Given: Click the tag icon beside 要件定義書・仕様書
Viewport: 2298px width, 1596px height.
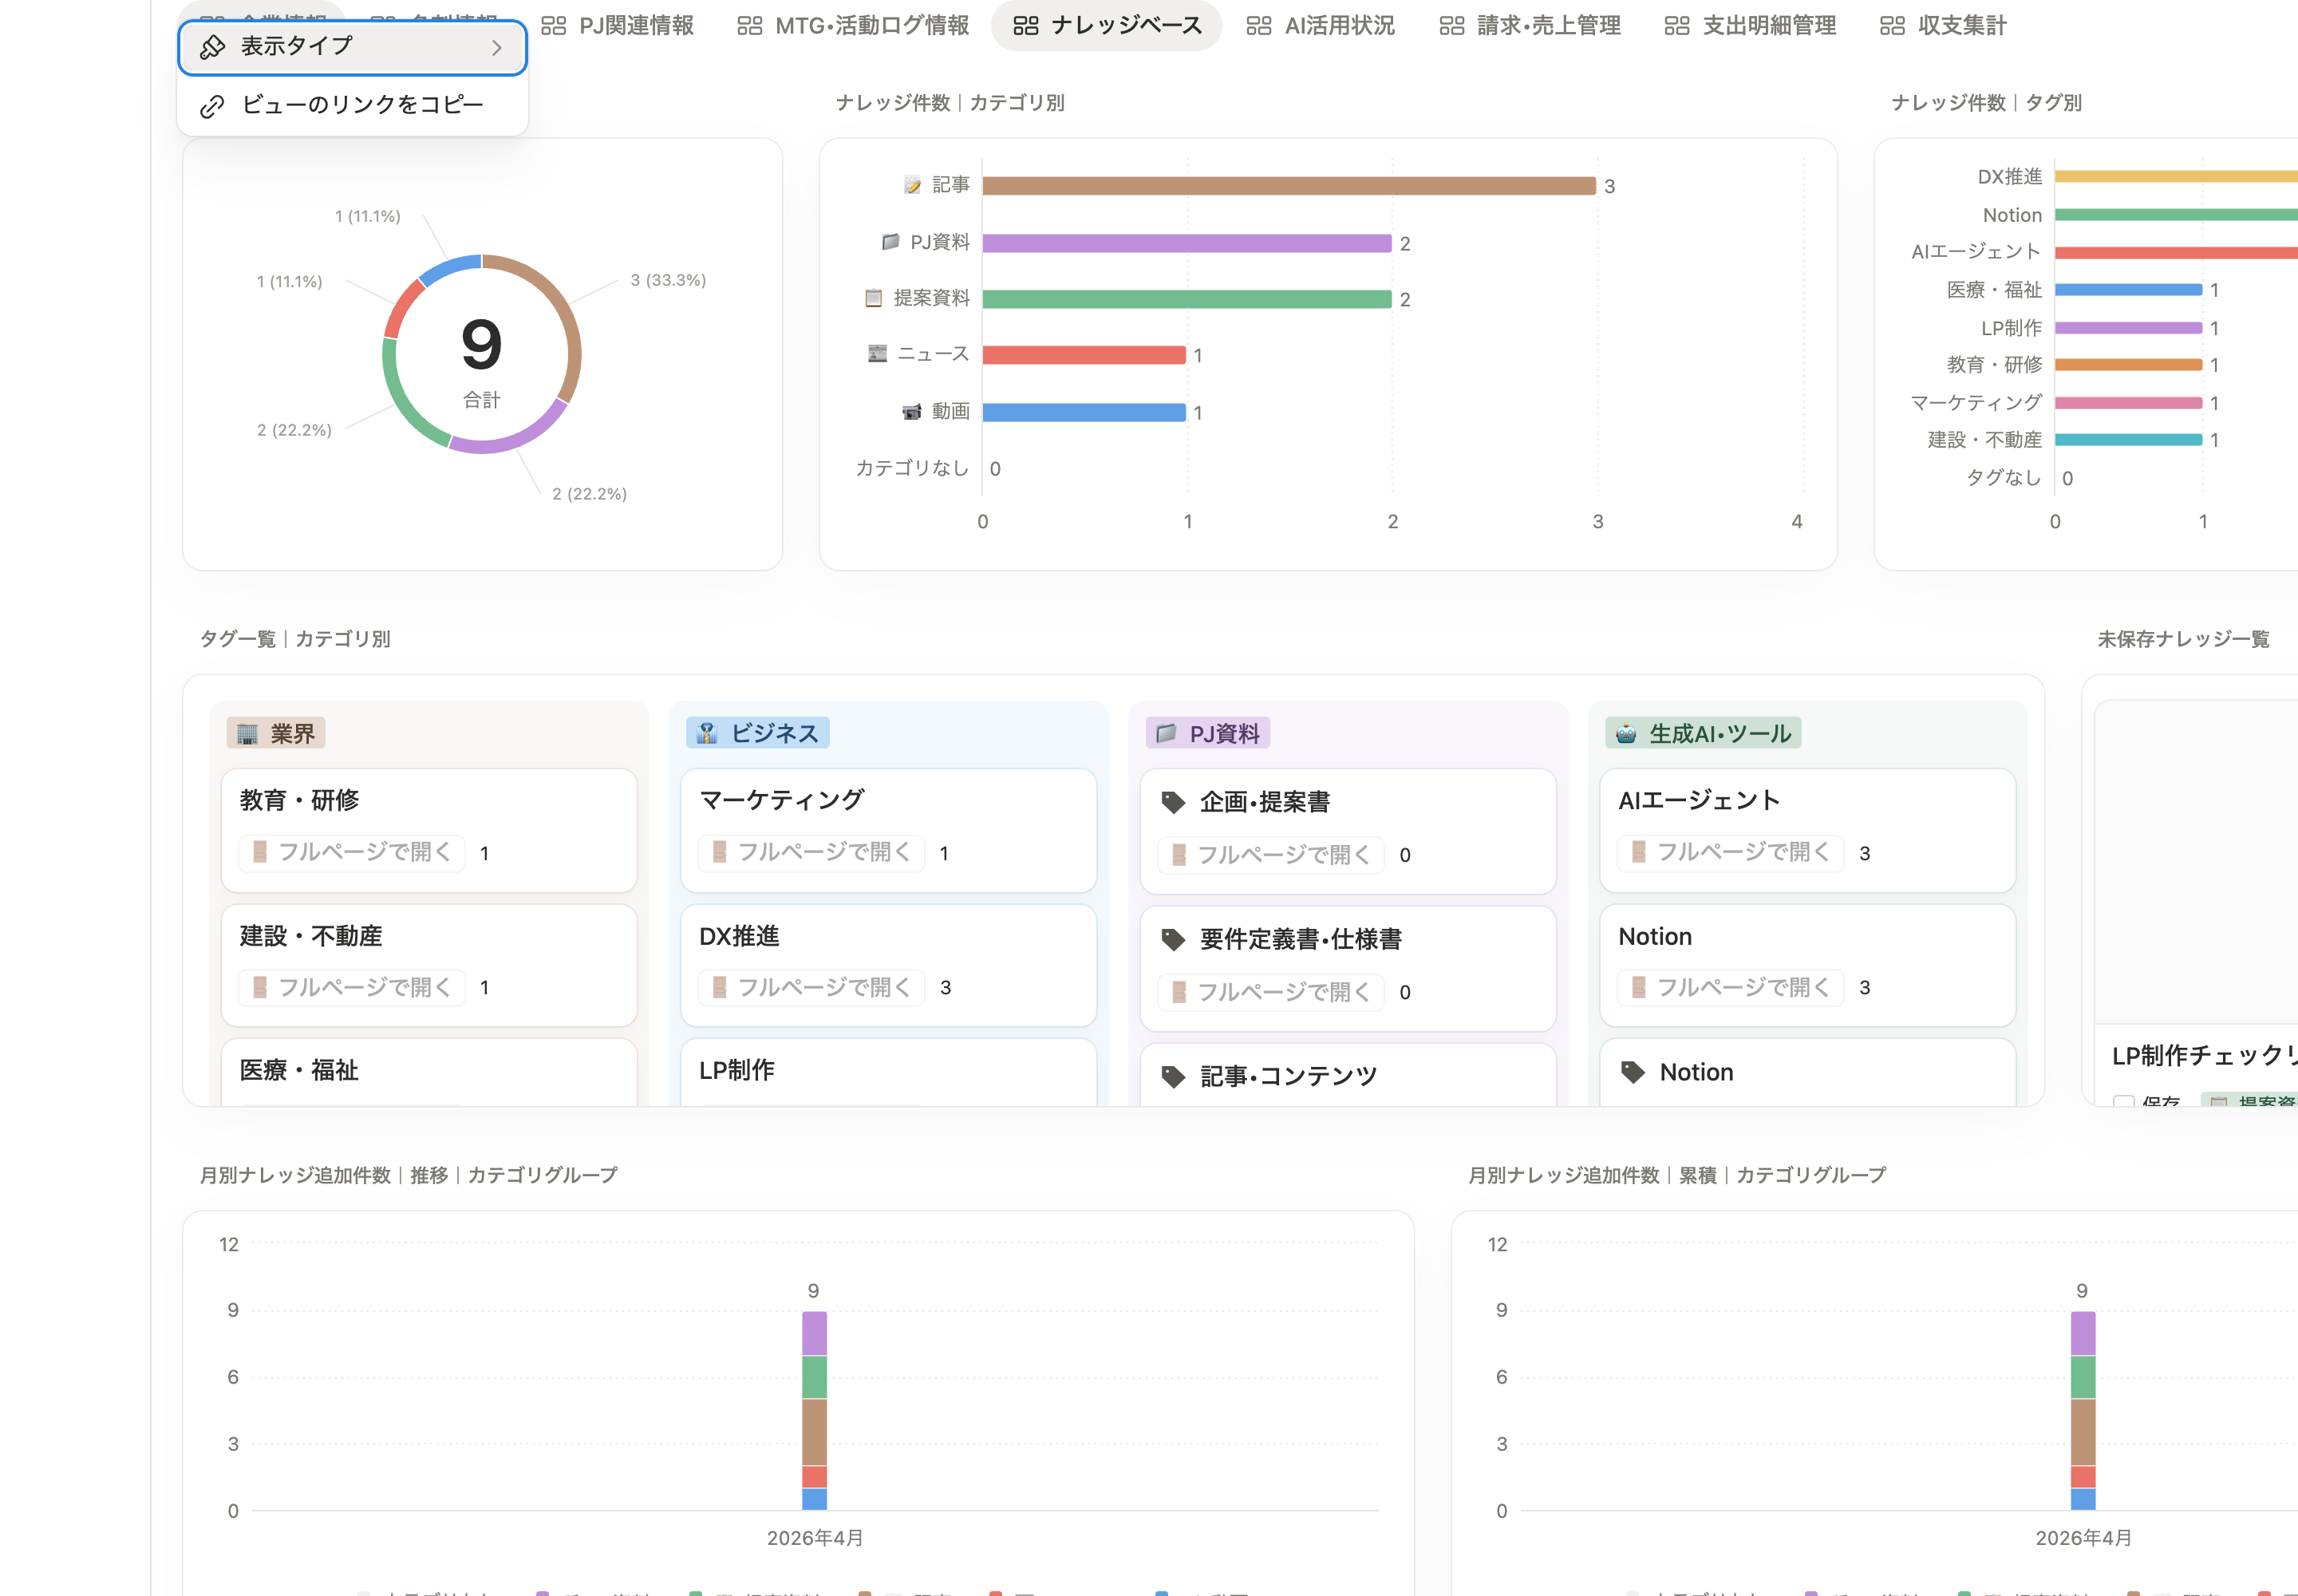Looking at the screenshot, I should click(1172, 939).
